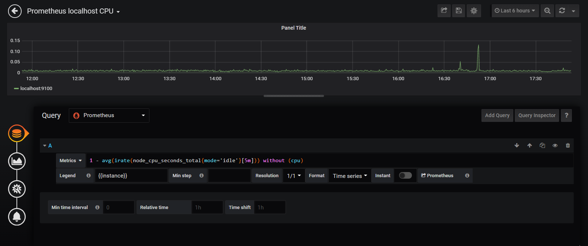Click info icon next to Prometheus link
The image size is (588, 246).
pos(467,176)
